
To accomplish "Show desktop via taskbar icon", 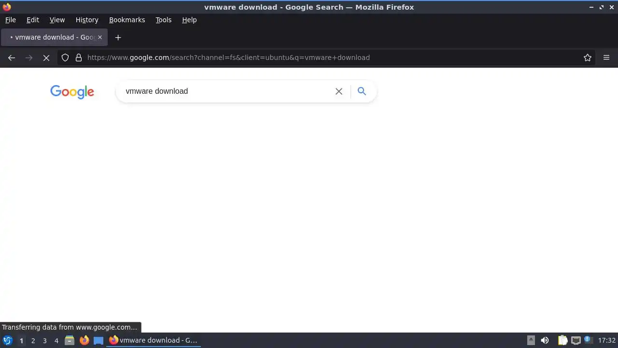I will coord(98,340).
